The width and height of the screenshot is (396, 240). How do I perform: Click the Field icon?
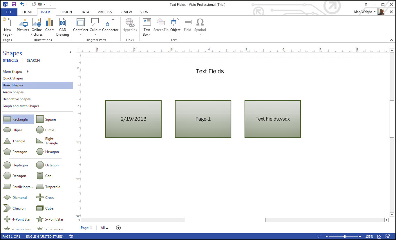[187, 22]
